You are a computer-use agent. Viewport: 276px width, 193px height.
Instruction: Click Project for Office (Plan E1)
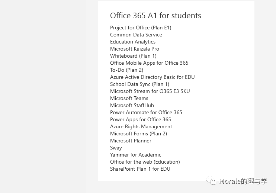[141, 28]
